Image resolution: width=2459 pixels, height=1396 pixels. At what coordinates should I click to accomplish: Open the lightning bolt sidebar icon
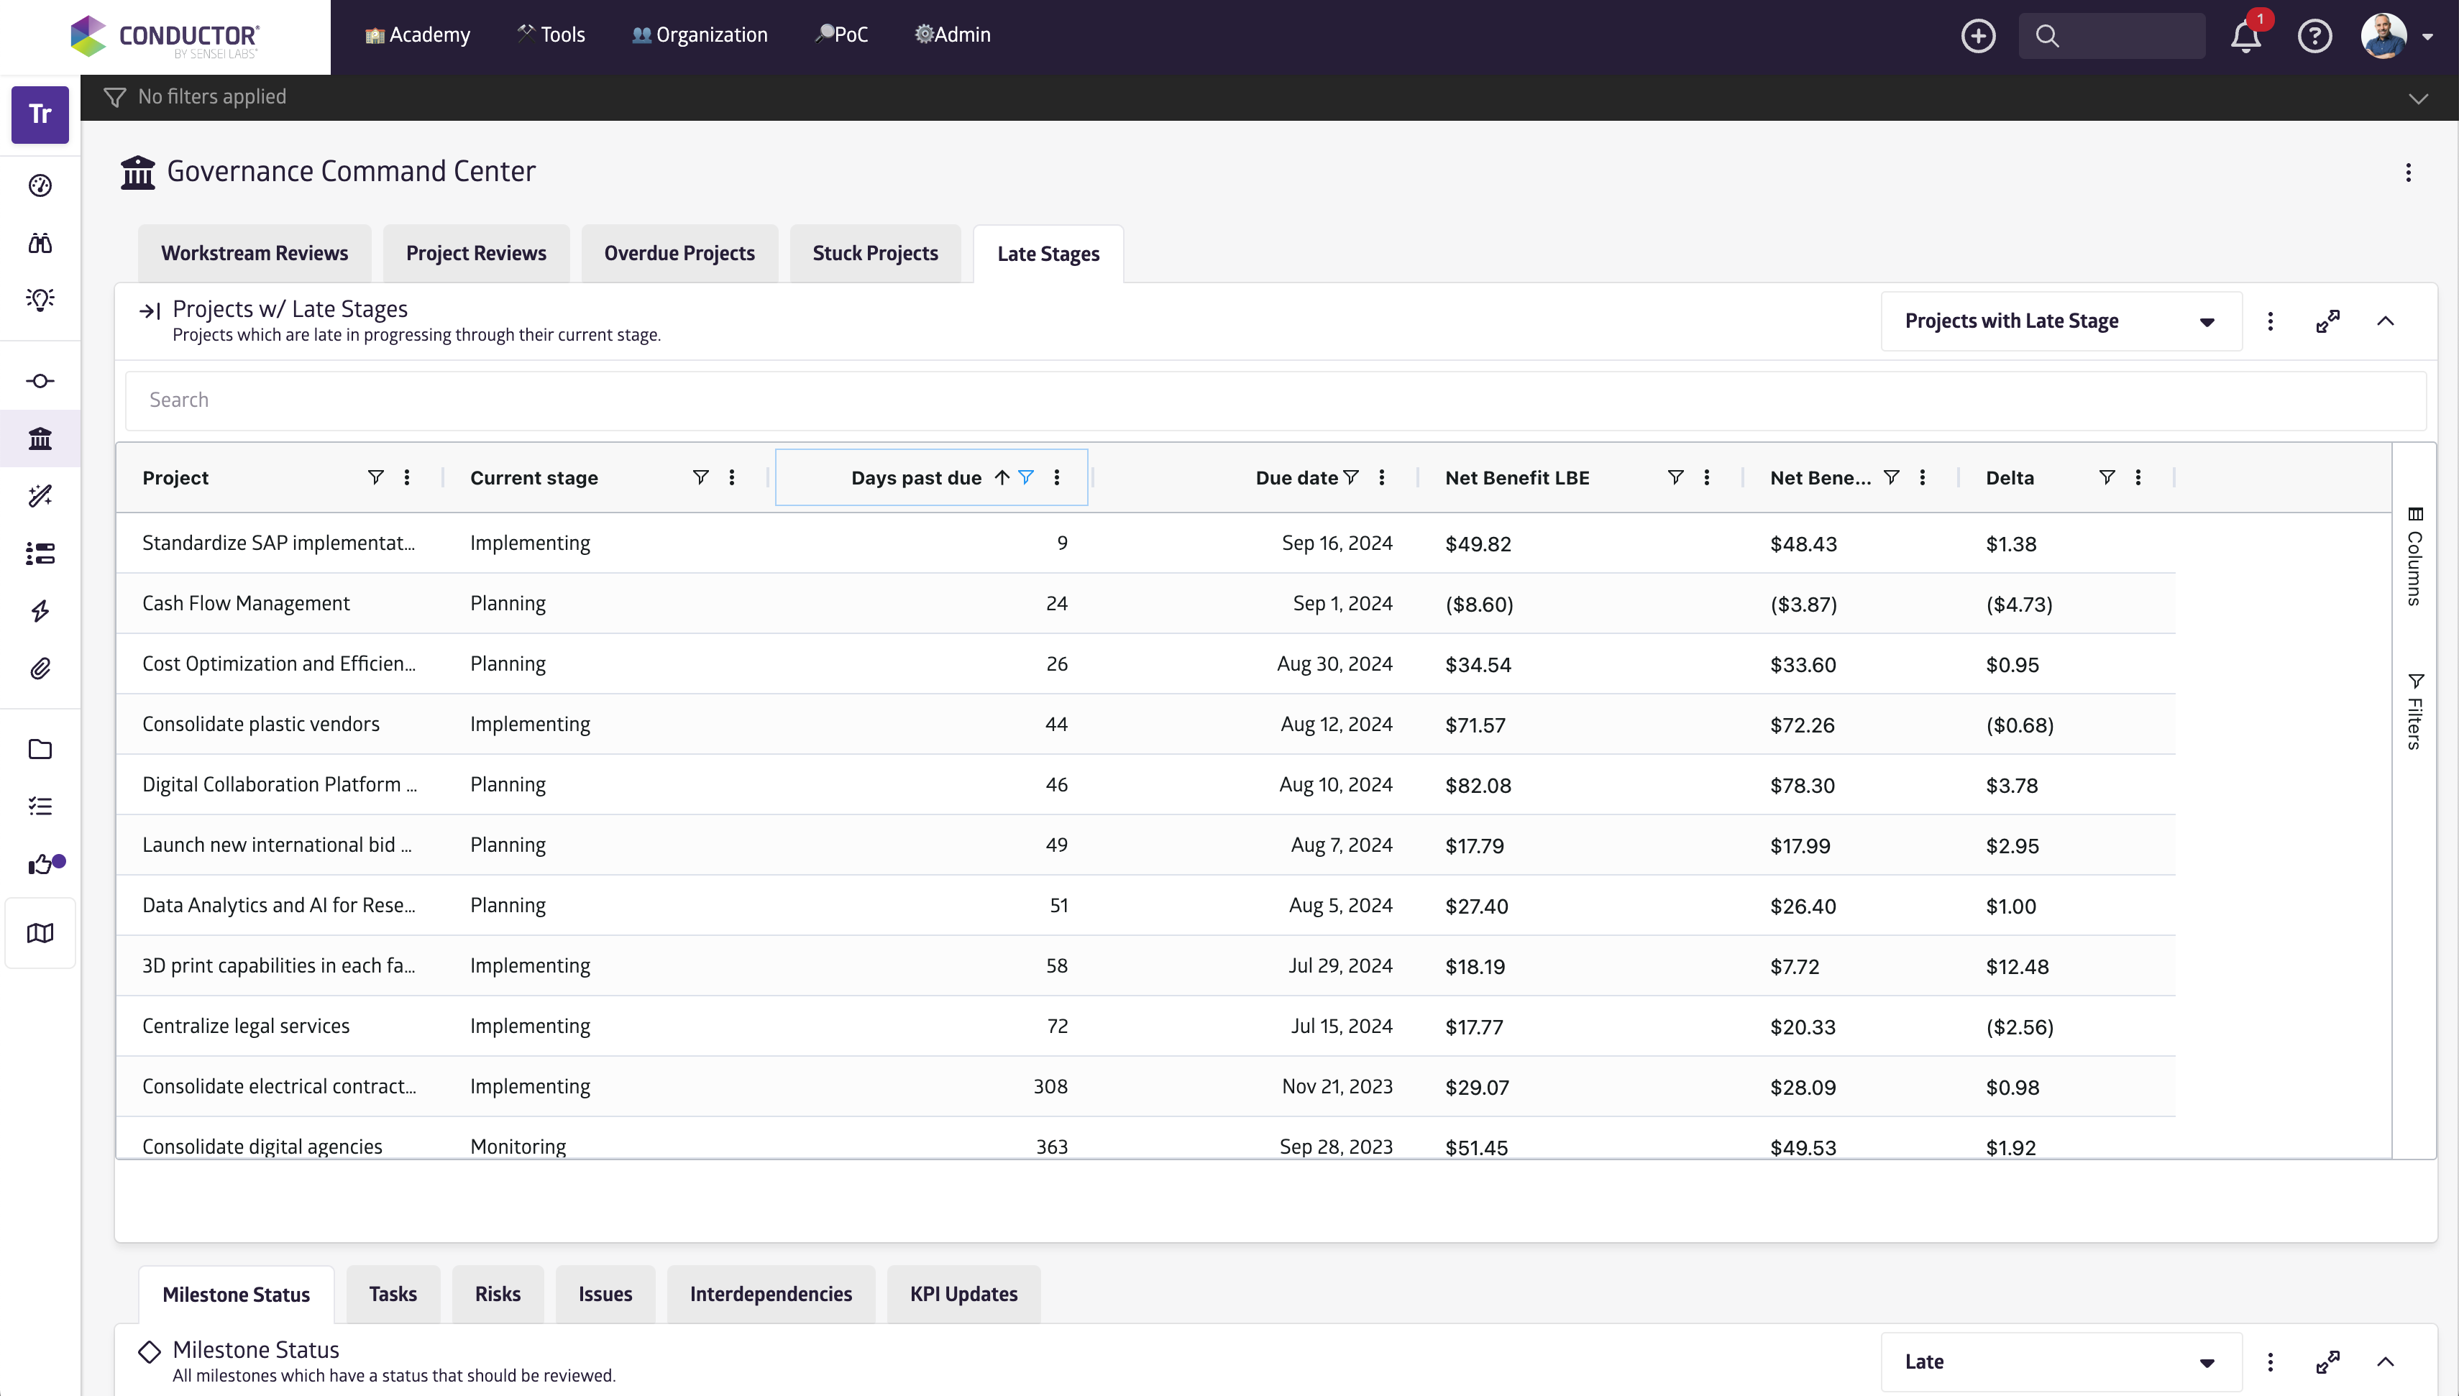click(x=40, y=611)
